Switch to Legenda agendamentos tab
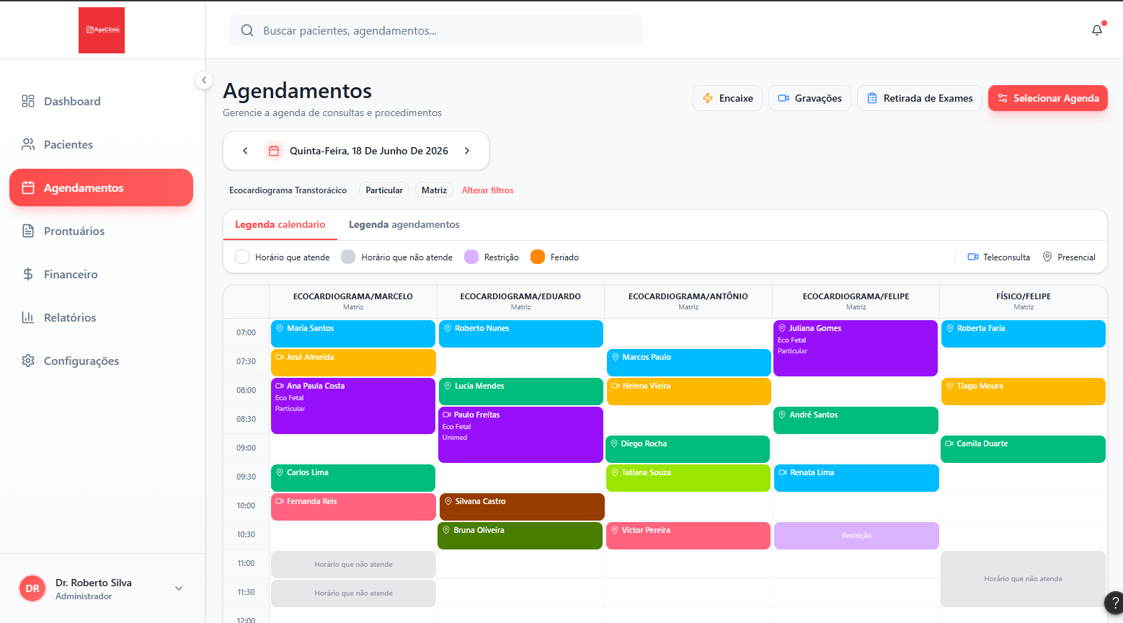 click(404, 225)
